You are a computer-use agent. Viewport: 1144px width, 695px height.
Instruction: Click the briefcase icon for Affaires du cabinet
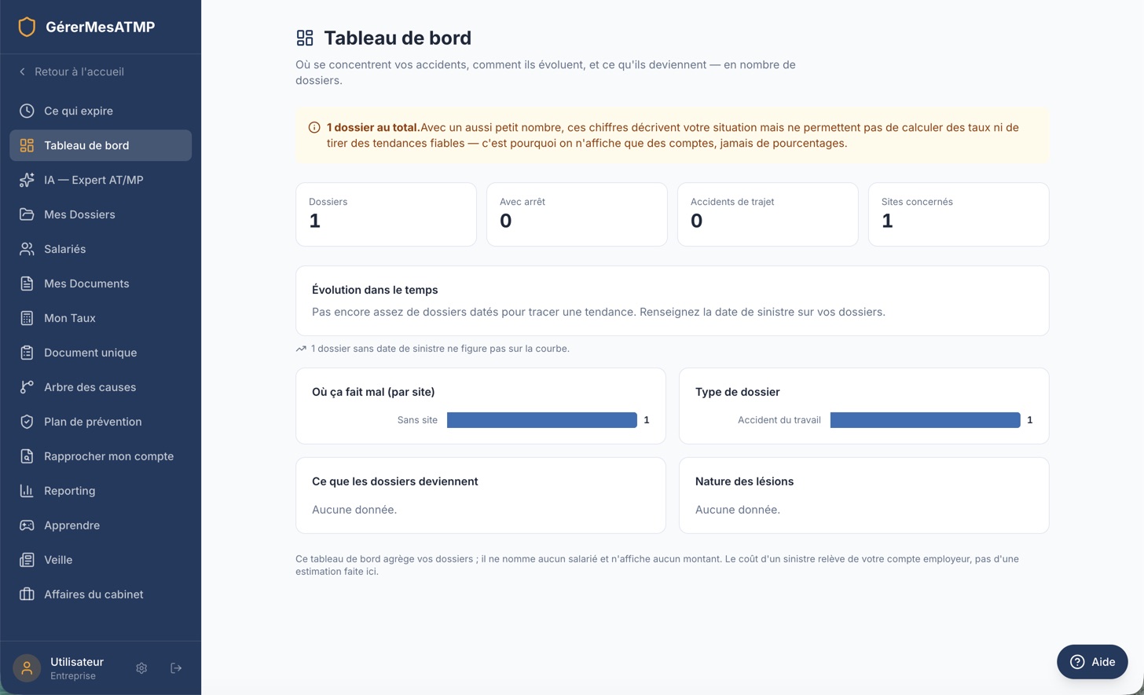tap(27, 594)
